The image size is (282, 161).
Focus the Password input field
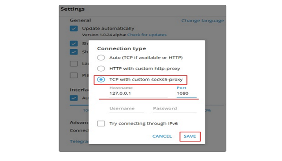click(175, 109)
